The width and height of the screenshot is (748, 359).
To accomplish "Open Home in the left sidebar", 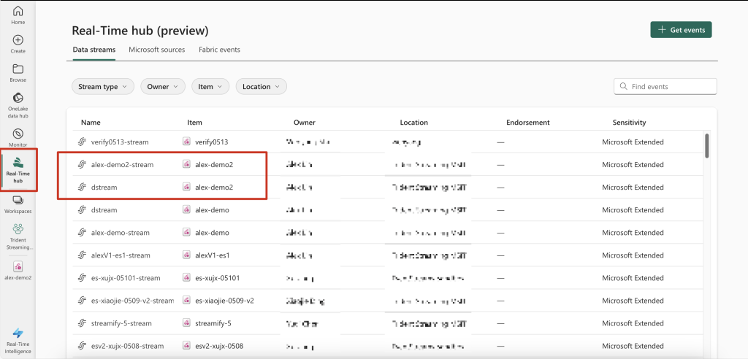I will click(x=18, y=15).
